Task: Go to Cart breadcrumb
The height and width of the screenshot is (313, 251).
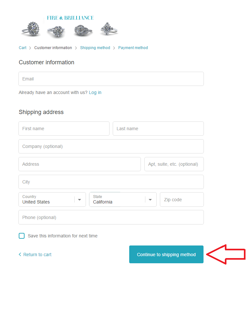Action: 23,48
